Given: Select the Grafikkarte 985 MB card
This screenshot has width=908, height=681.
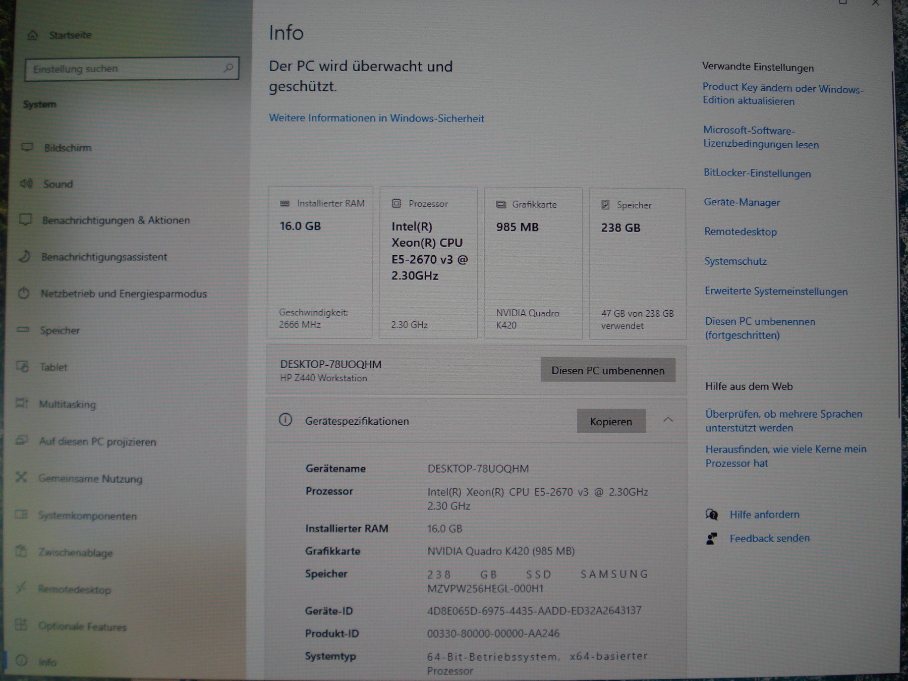Looking at the screenshot, I should (533, 263).
